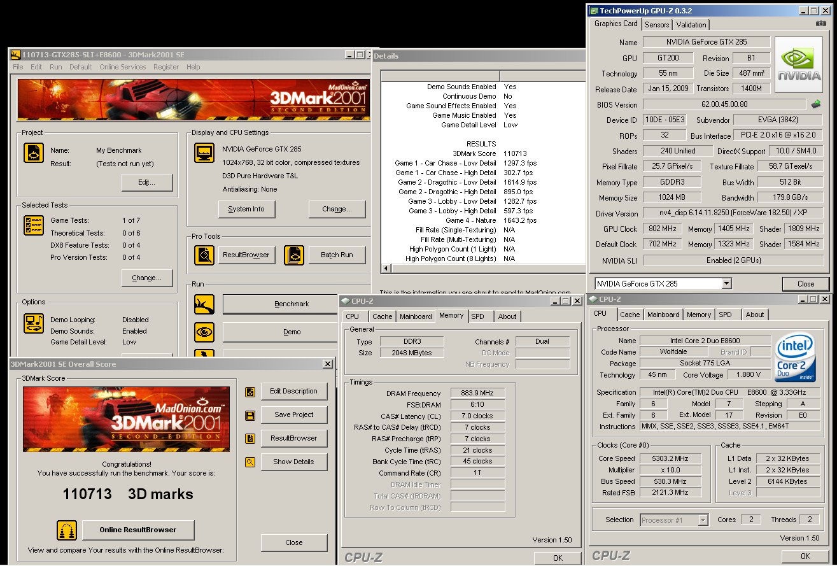The height and width of the screenshot is (566, 837).
Task: Click the Display and CPU Settings monitor icon
Action: click(x=204, y=153)
